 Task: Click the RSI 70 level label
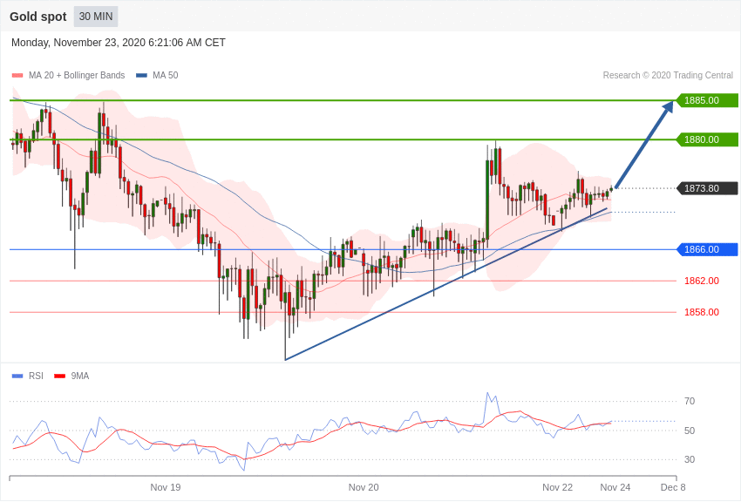690,402
